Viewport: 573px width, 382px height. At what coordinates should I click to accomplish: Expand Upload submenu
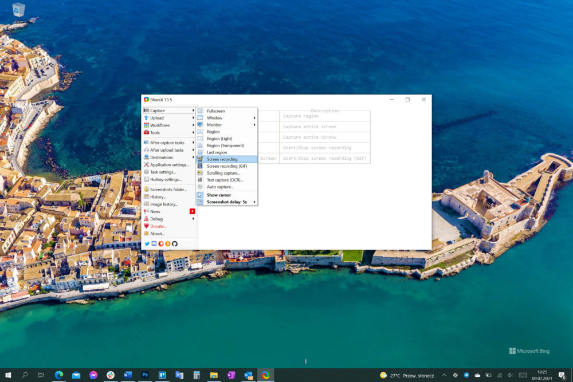click(169, 118)
